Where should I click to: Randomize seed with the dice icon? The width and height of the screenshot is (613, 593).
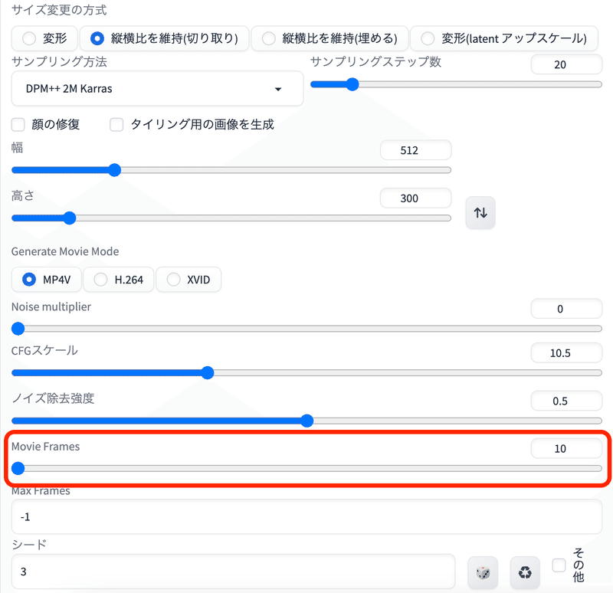click(483, 572)
